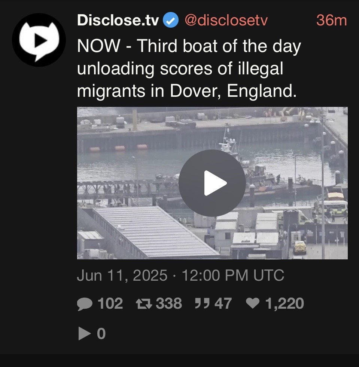The height and width of the screenshot is (367, 359).
Task: Click the reply speech bubble icon
Action: tap(85, 304)
